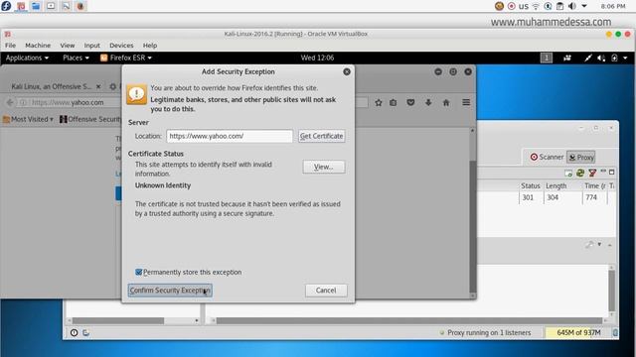Expand the Most Visited bookmarks dropdown
The image size is (636, 357).
[x=28, y=119]
